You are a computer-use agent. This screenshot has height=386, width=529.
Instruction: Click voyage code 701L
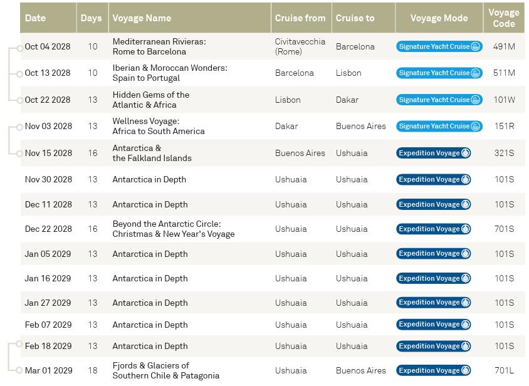(x=505, y=370)
